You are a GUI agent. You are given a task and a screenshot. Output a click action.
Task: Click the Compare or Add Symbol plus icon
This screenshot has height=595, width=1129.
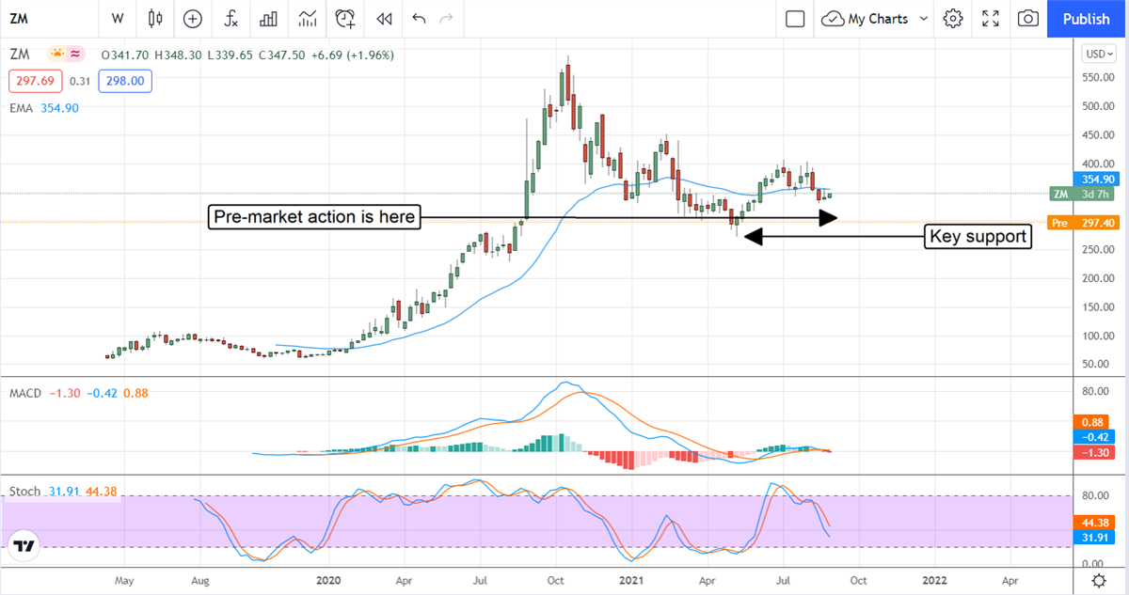(x=193, y=18)
